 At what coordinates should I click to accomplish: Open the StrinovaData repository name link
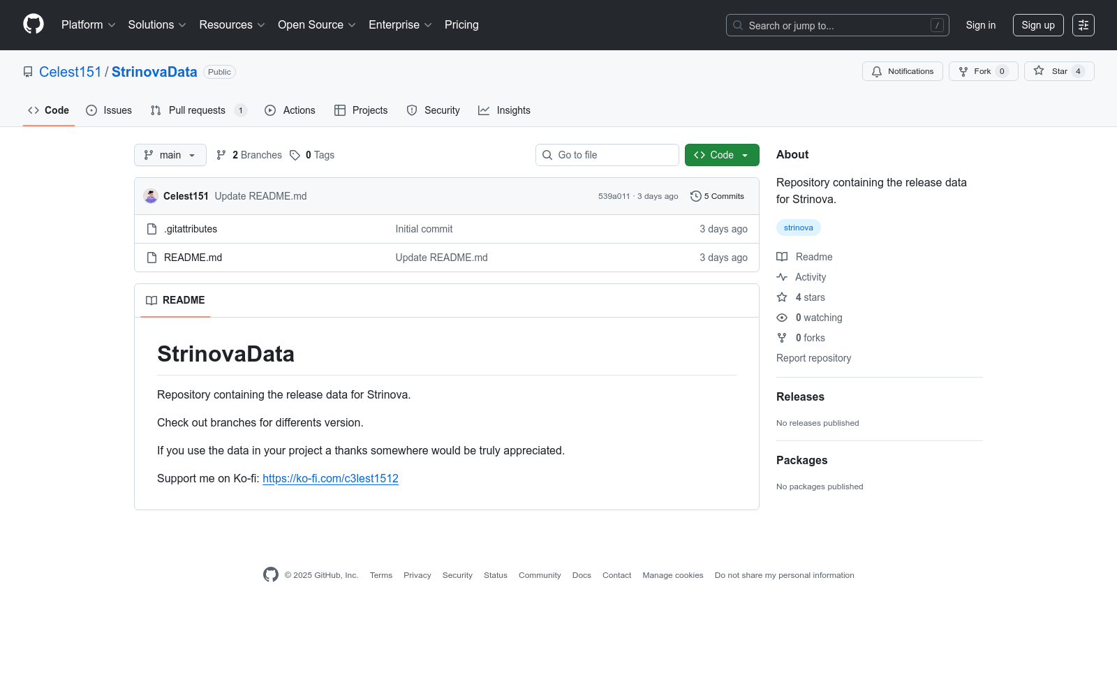pyautogui.click(x=154, y=72)
